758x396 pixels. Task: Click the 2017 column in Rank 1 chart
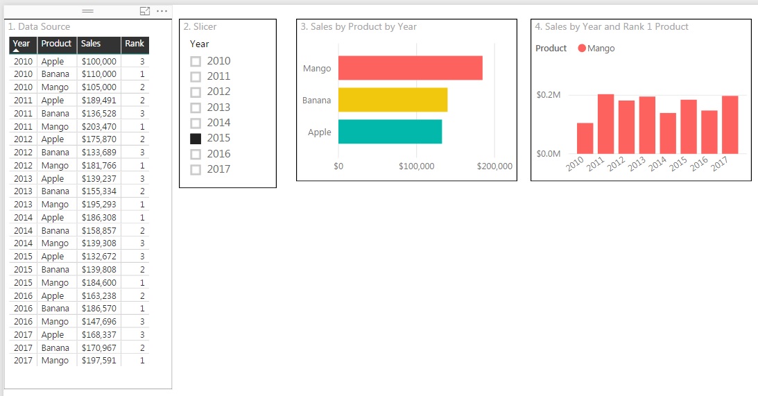730,125
